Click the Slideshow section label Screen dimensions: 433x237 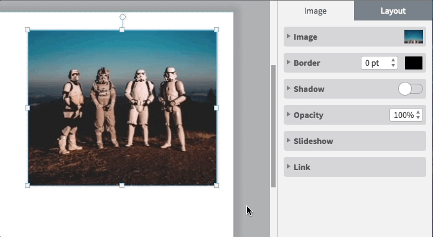[313, 141]
